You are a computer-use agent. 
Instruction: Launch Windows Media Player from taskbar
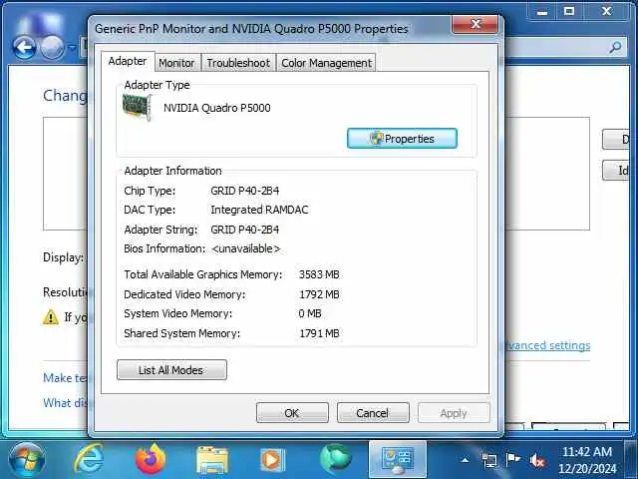click(x=272, y=460)
